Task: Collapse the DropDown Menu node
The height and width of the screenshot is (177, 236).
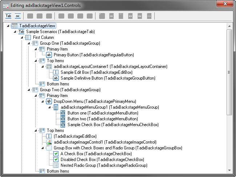Action: 42,101
